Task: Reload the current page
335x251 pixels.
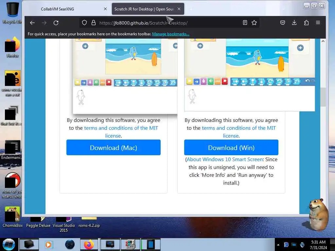Action: coord(56,23)
